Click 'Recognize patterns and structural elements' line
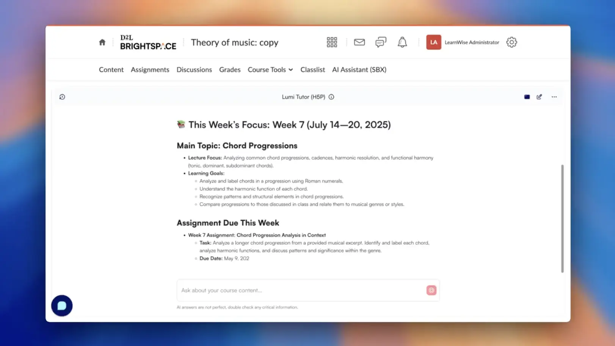615x346 pixels. (x=271, y=197)
